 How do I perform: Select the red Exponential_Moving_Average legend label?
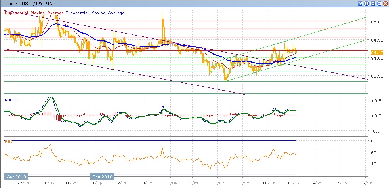pyautogui.click(x=34, y=13)
